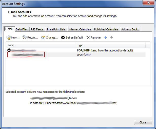
Task: Open the RSS Feeds tab
Action: pos(37,29)
